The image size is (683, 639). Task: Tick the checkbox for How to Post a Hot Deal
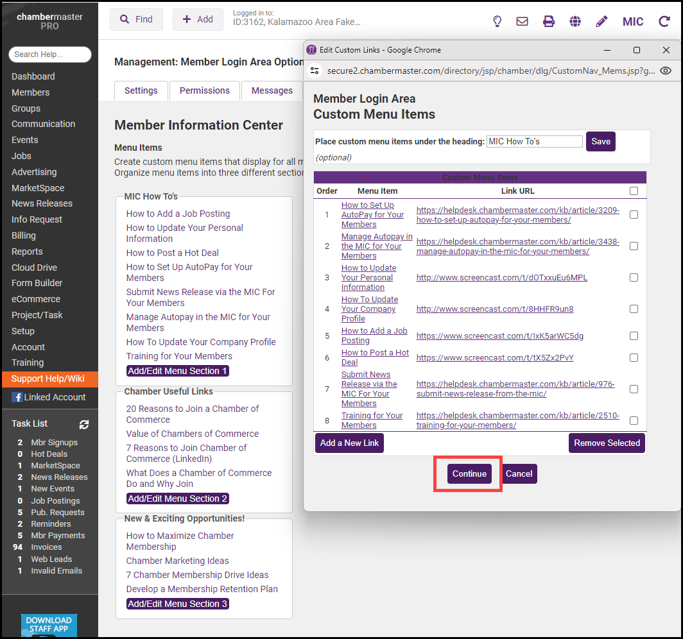[x=634, y=358]
